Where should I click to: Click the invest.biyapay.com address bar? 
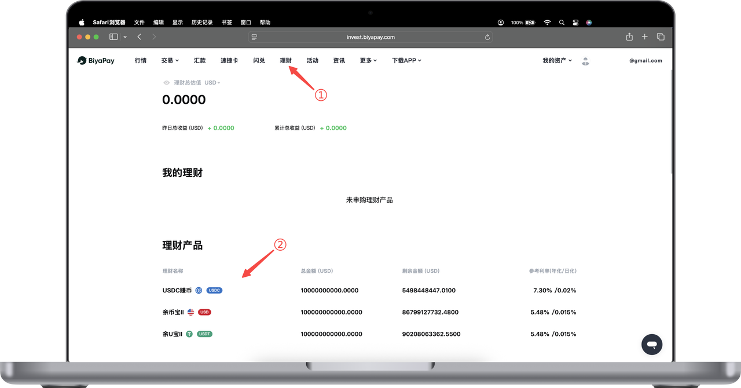(370, 37)
